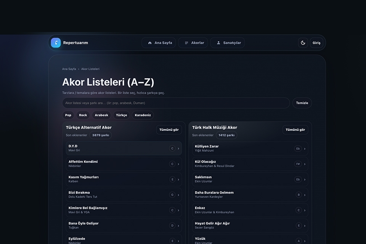The height and width of the screenshot is (244, 366).
Task: Click F# key badge on Kül Olacağız
Action: pyautogui.click(x=298, y=164)
